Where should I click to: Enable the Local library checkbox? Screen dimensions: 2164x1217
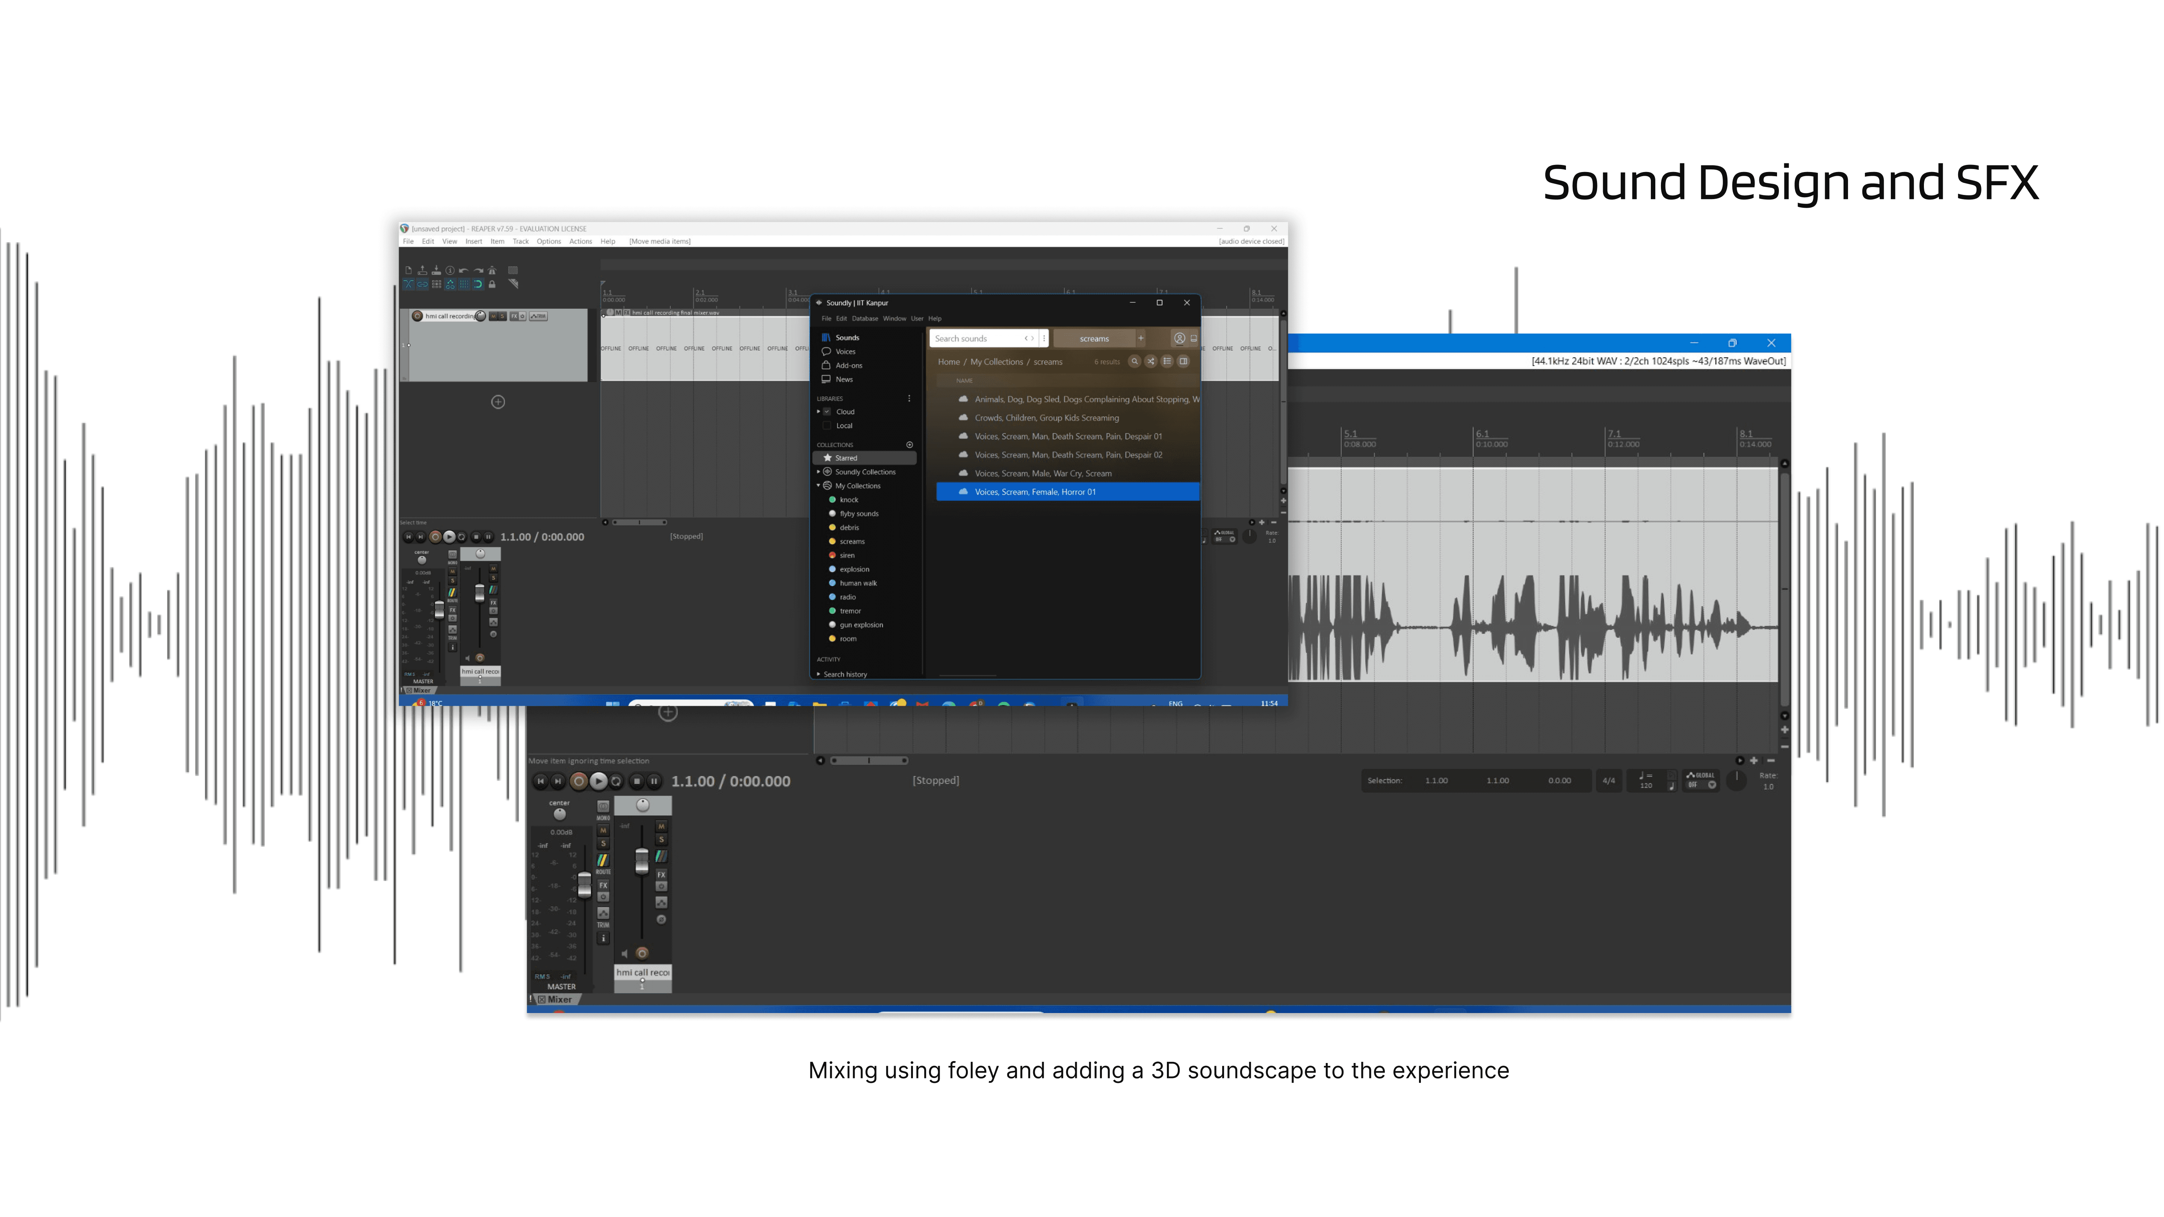pos(827,426)
